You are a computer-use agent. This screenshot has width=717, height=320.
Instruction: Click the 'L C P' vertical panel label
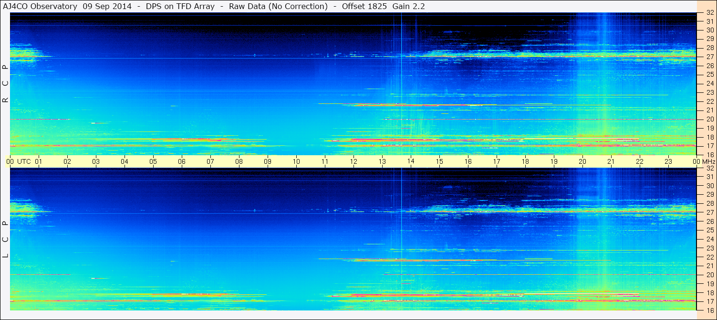(x=6, y=240)
